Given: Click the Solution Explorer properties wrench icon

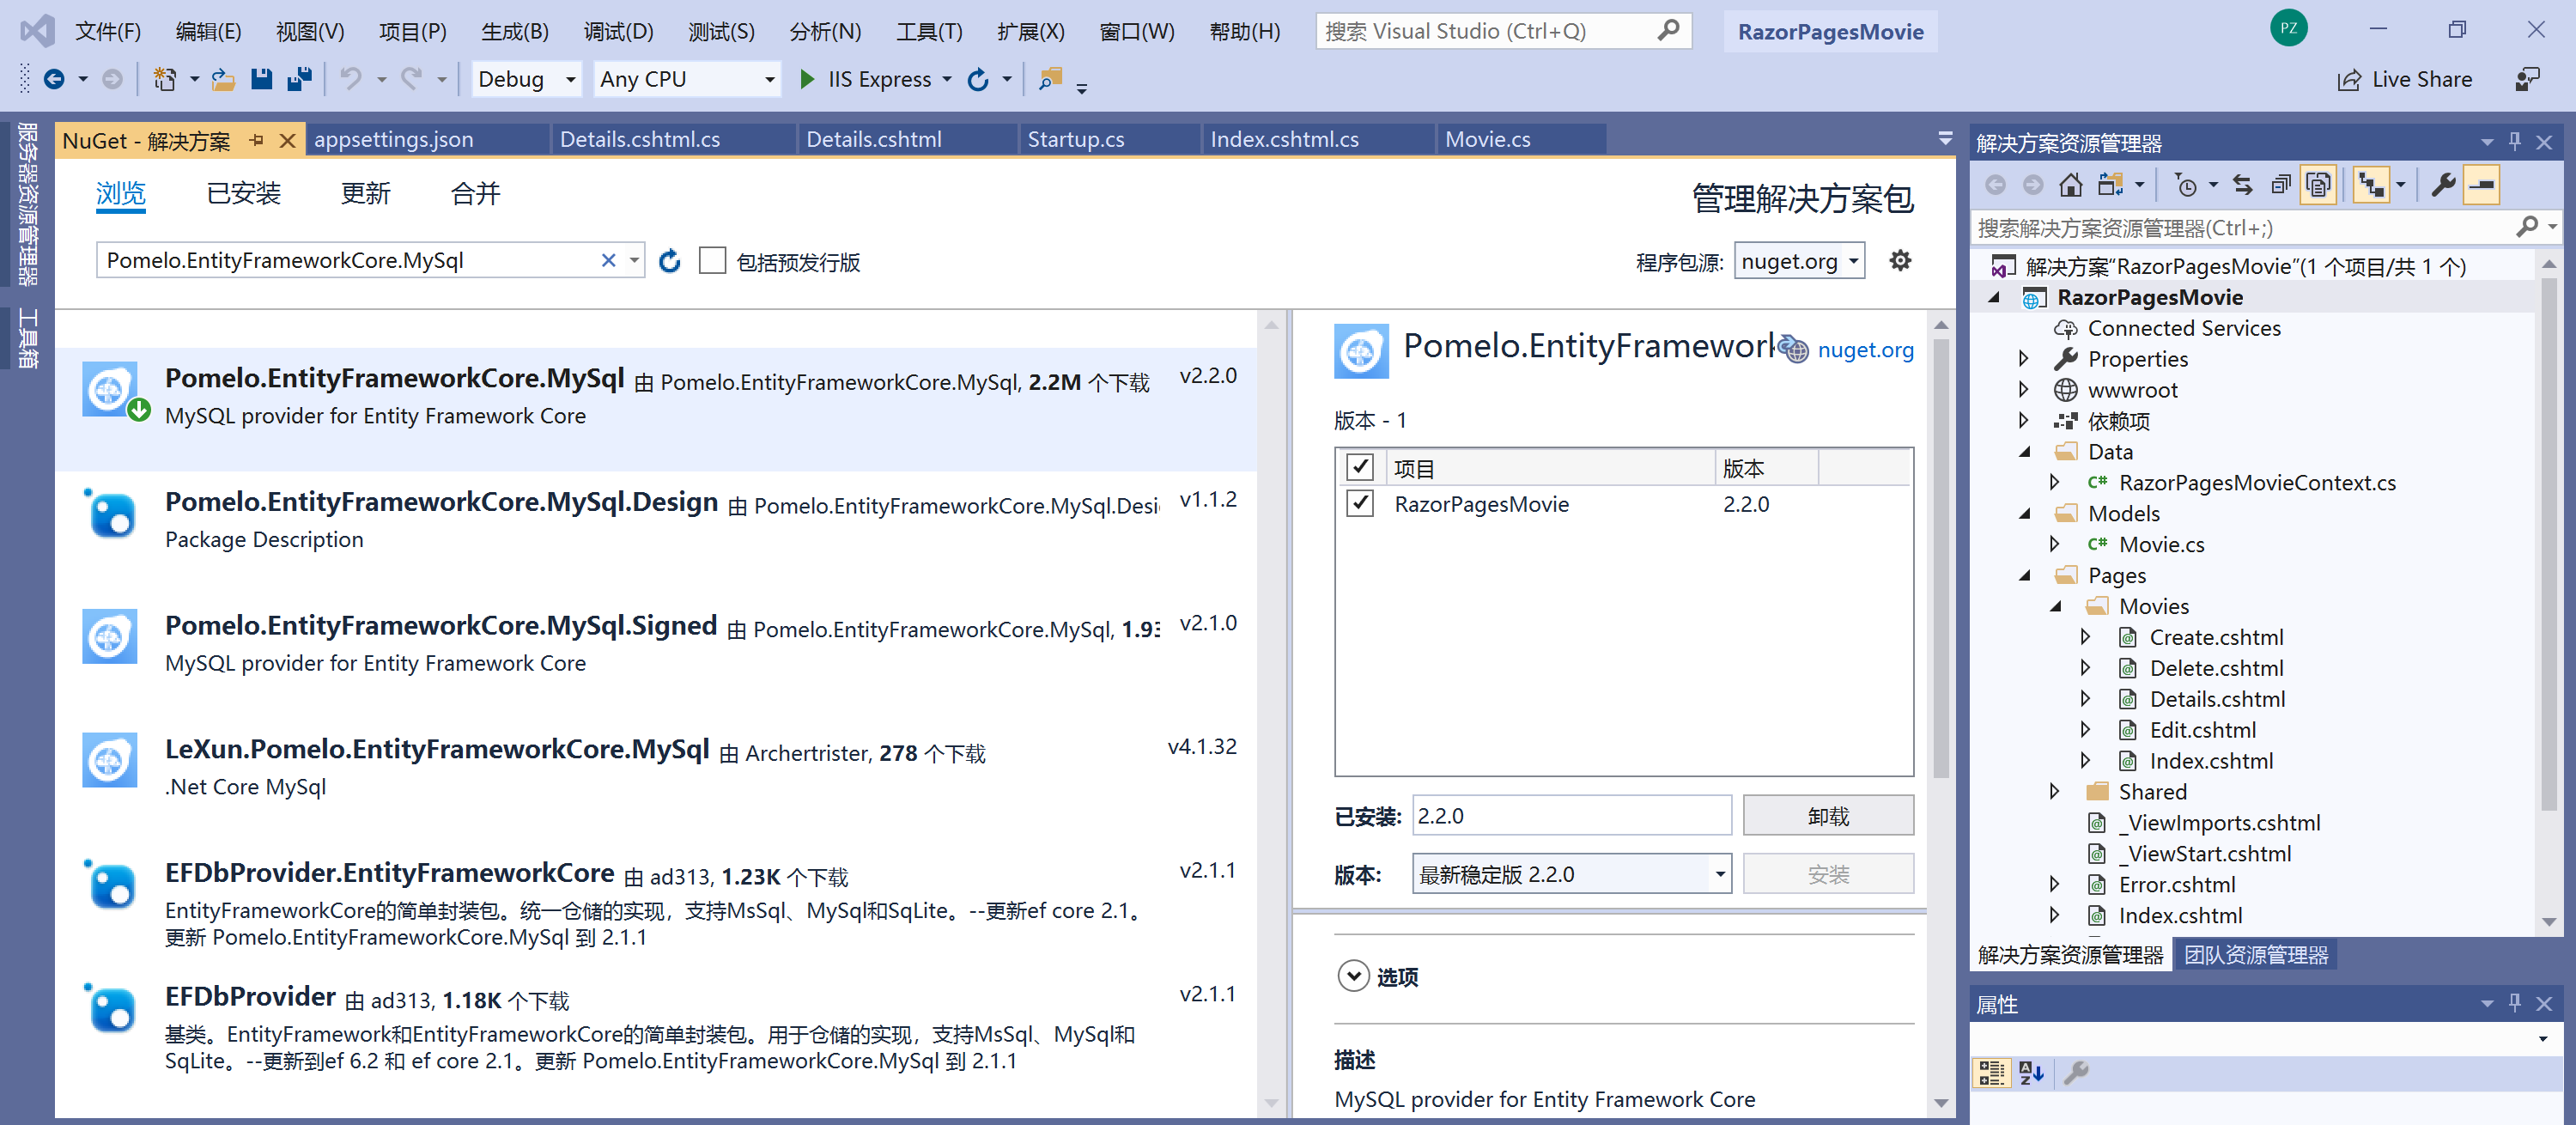Looking at the screenshot, I should point(2443,185).
